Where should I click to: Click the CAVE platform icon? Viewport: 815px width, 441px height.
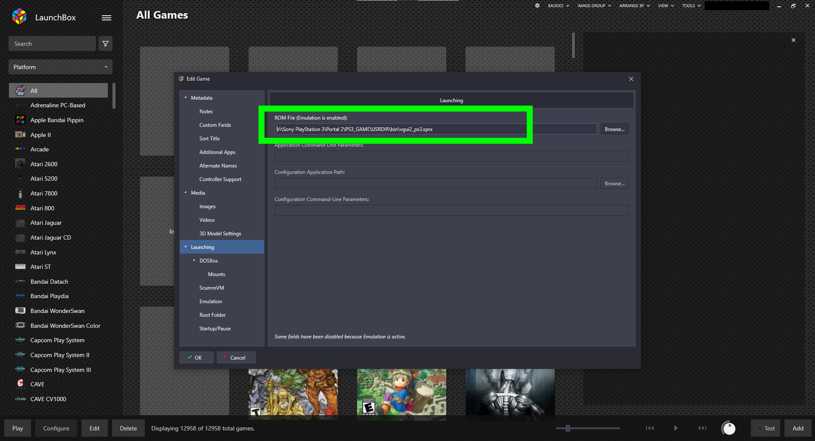20,384
